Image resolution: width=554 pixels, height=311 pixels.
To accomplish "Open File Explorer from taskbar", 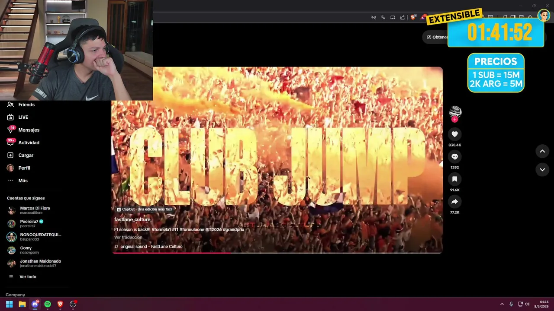I will [22, 304].
